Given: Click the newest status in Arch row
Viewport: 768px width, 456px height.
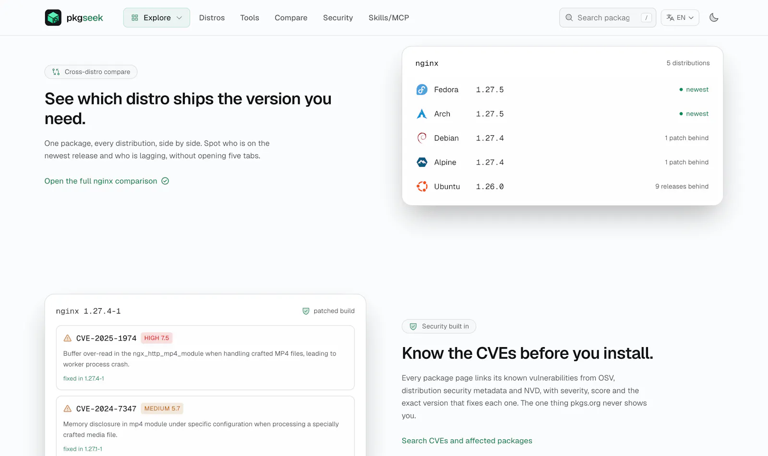Looking at the screenshot, I should (x=694, y=114).
